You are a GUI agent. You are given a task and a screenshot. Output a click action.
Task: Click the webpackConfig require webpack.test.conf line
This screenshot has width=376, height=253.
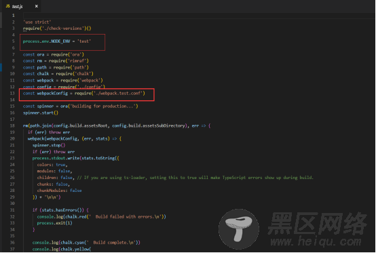pos(84,94)
